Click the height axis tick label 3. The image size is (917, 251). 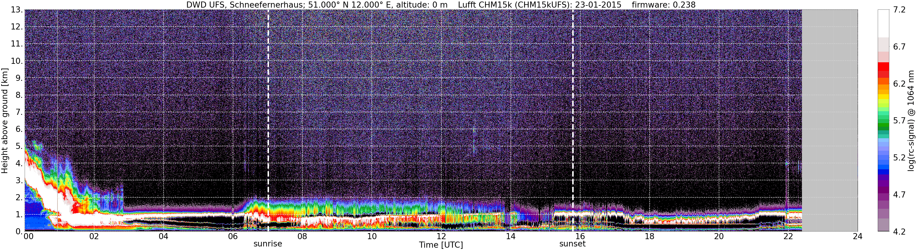coord(19,181)
